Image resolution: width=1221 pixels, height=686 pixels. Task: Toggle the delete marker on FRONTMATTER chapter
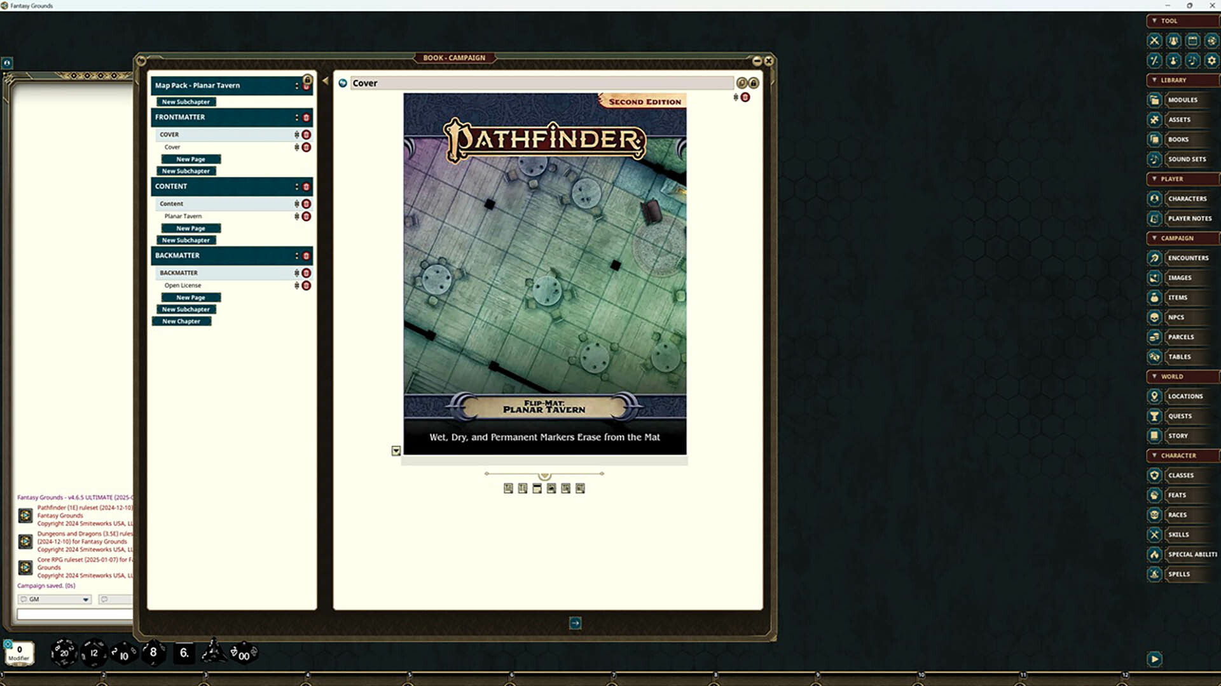[307, 118]
